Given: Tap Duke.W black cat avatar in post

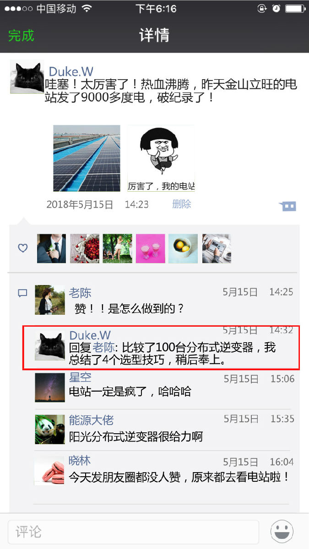Looking at the screenshot, I should [x=27, y=77].
